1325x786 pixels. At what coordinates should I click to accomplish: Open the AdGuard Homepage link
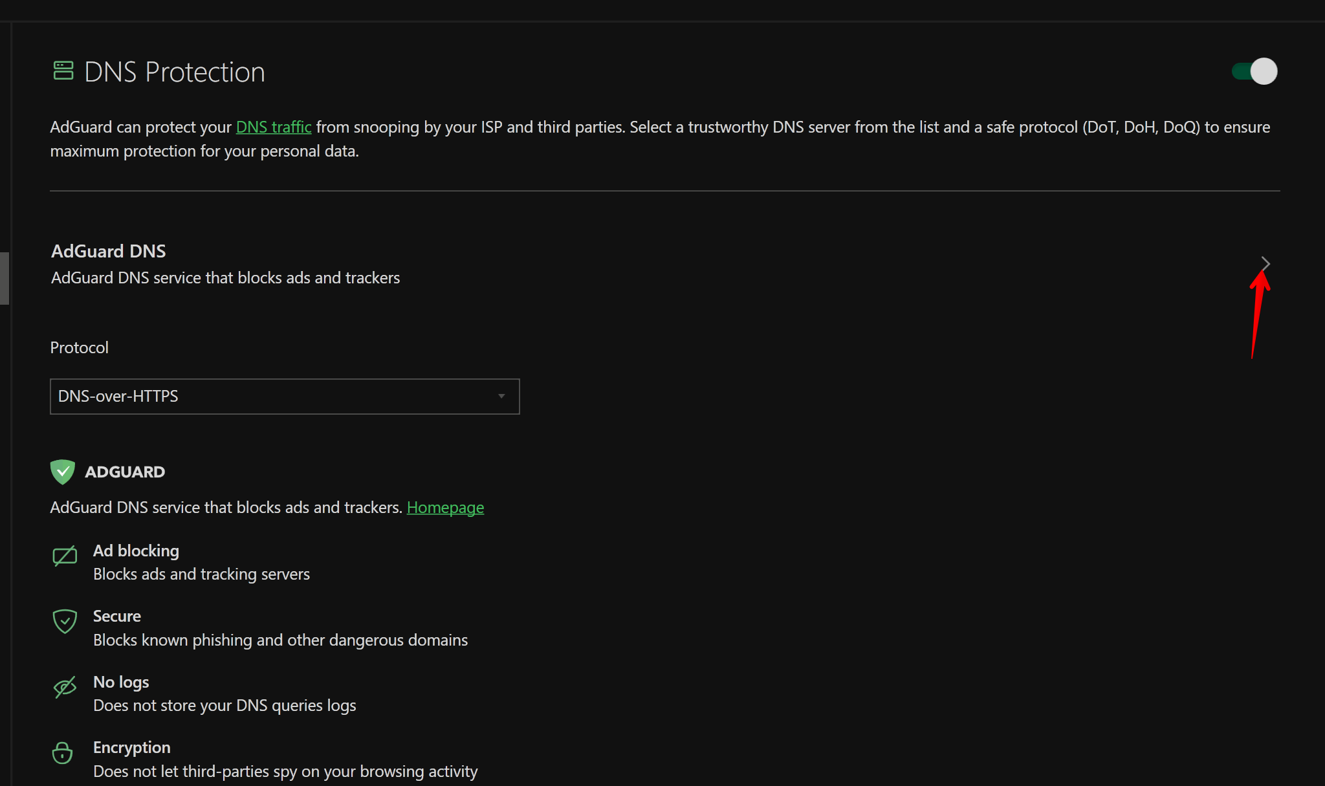[x=445, y=508]
